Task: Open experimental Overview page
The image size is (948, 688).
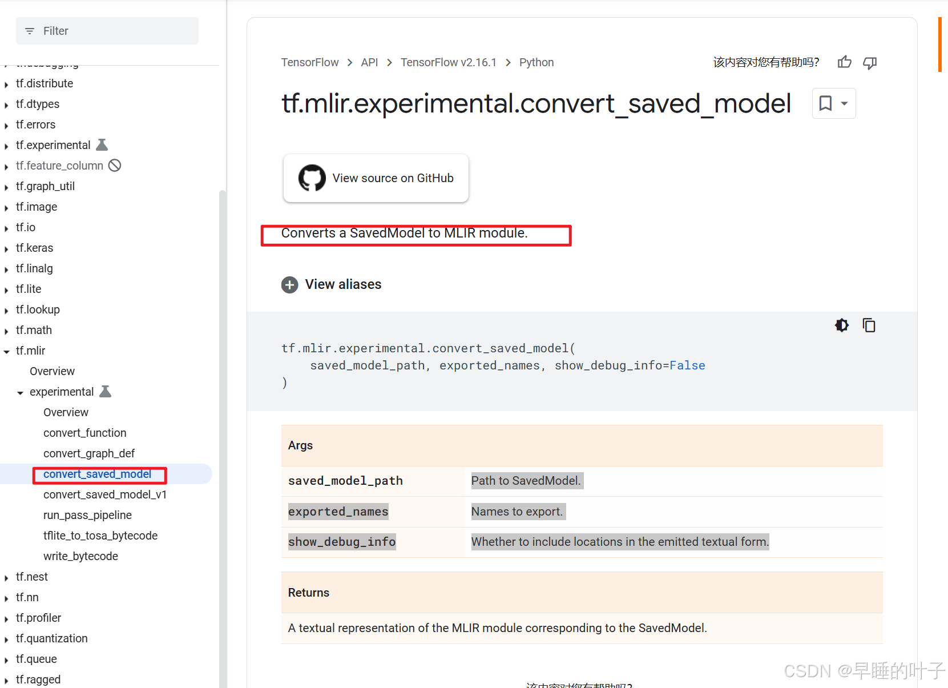Action: (x=66, y=412)
